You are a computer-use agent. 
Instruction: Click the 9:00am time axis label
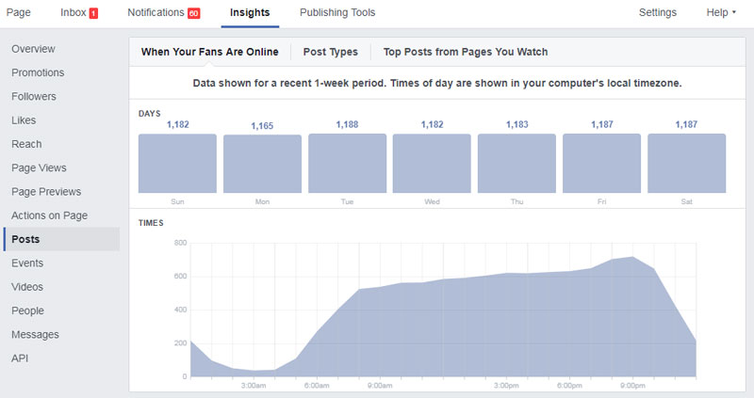pos(380,386)
